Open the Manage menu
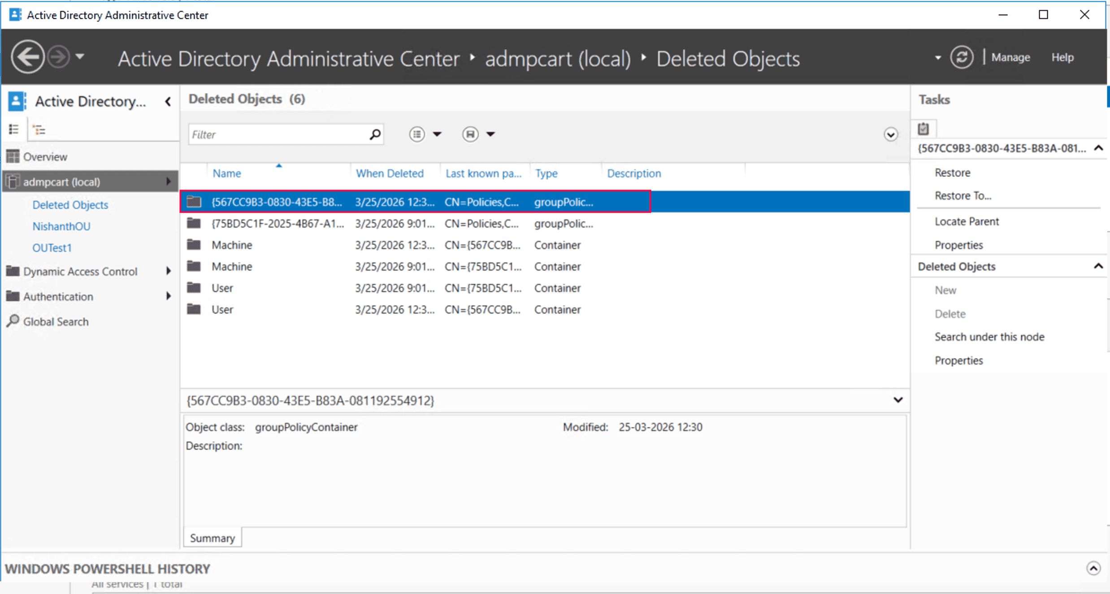Viewport: 1110px width, 594px height. 1010,57
